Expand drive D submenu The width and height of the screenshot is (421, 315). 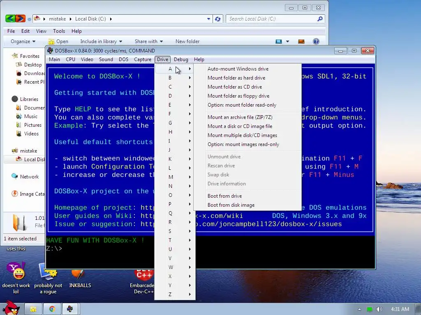click(175, 96)
